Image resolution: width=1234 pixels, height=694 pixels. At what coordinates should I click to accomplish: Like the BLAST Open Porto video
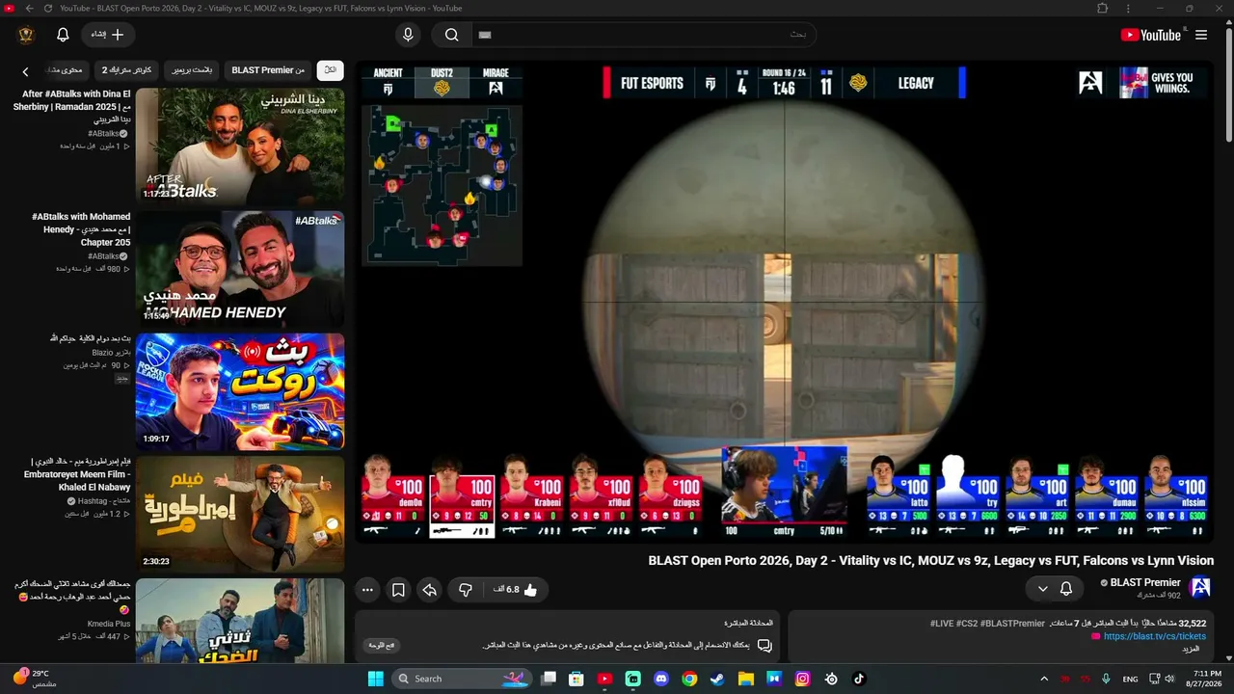[516, 590]
